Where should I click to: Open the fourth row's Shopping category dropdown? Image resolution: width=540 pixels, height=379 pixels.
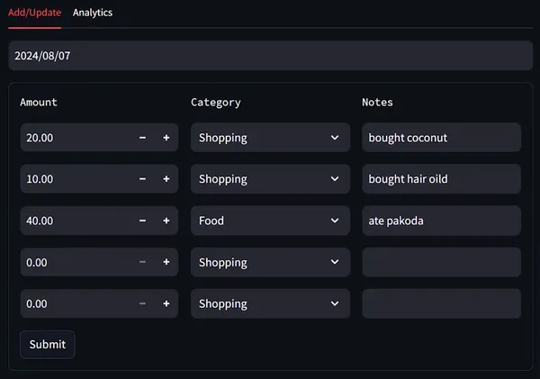tap(270, 262)
